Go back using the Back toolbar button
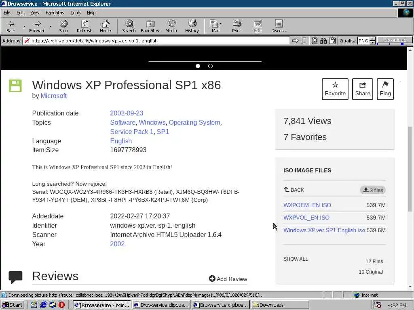 (x=11, y=26)
